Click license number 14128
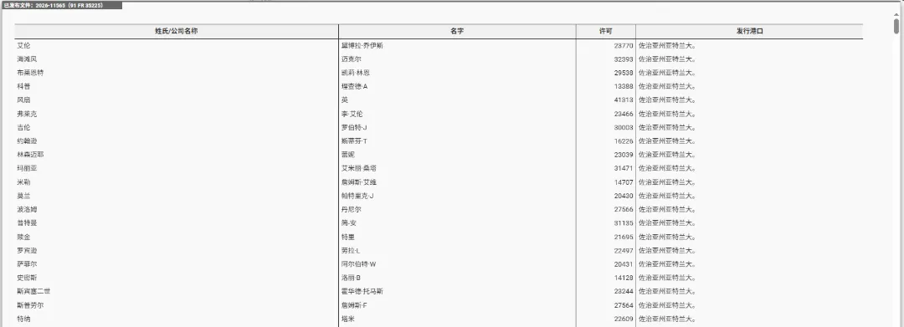This screenshot has width=904, height=327. pos(624,278)
